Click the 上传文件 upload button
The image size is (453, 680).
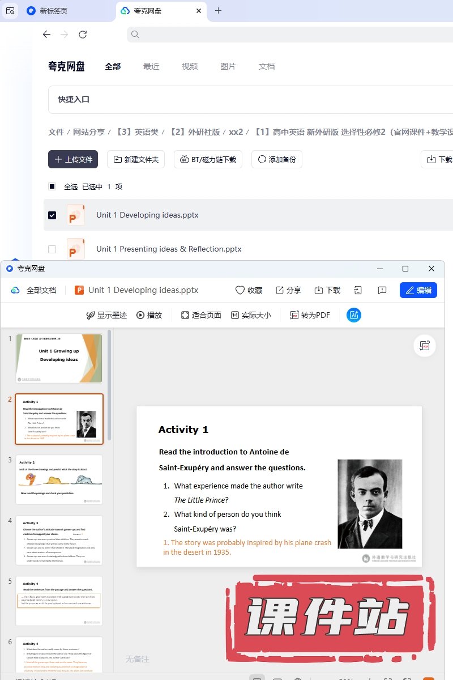[73, 159]
